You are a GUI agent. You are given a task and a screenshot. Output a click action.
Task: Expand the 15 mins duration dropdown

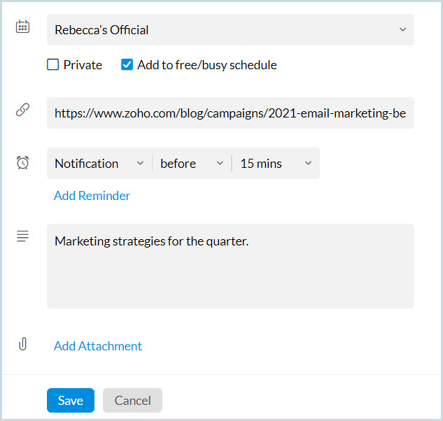click(276, 163)
